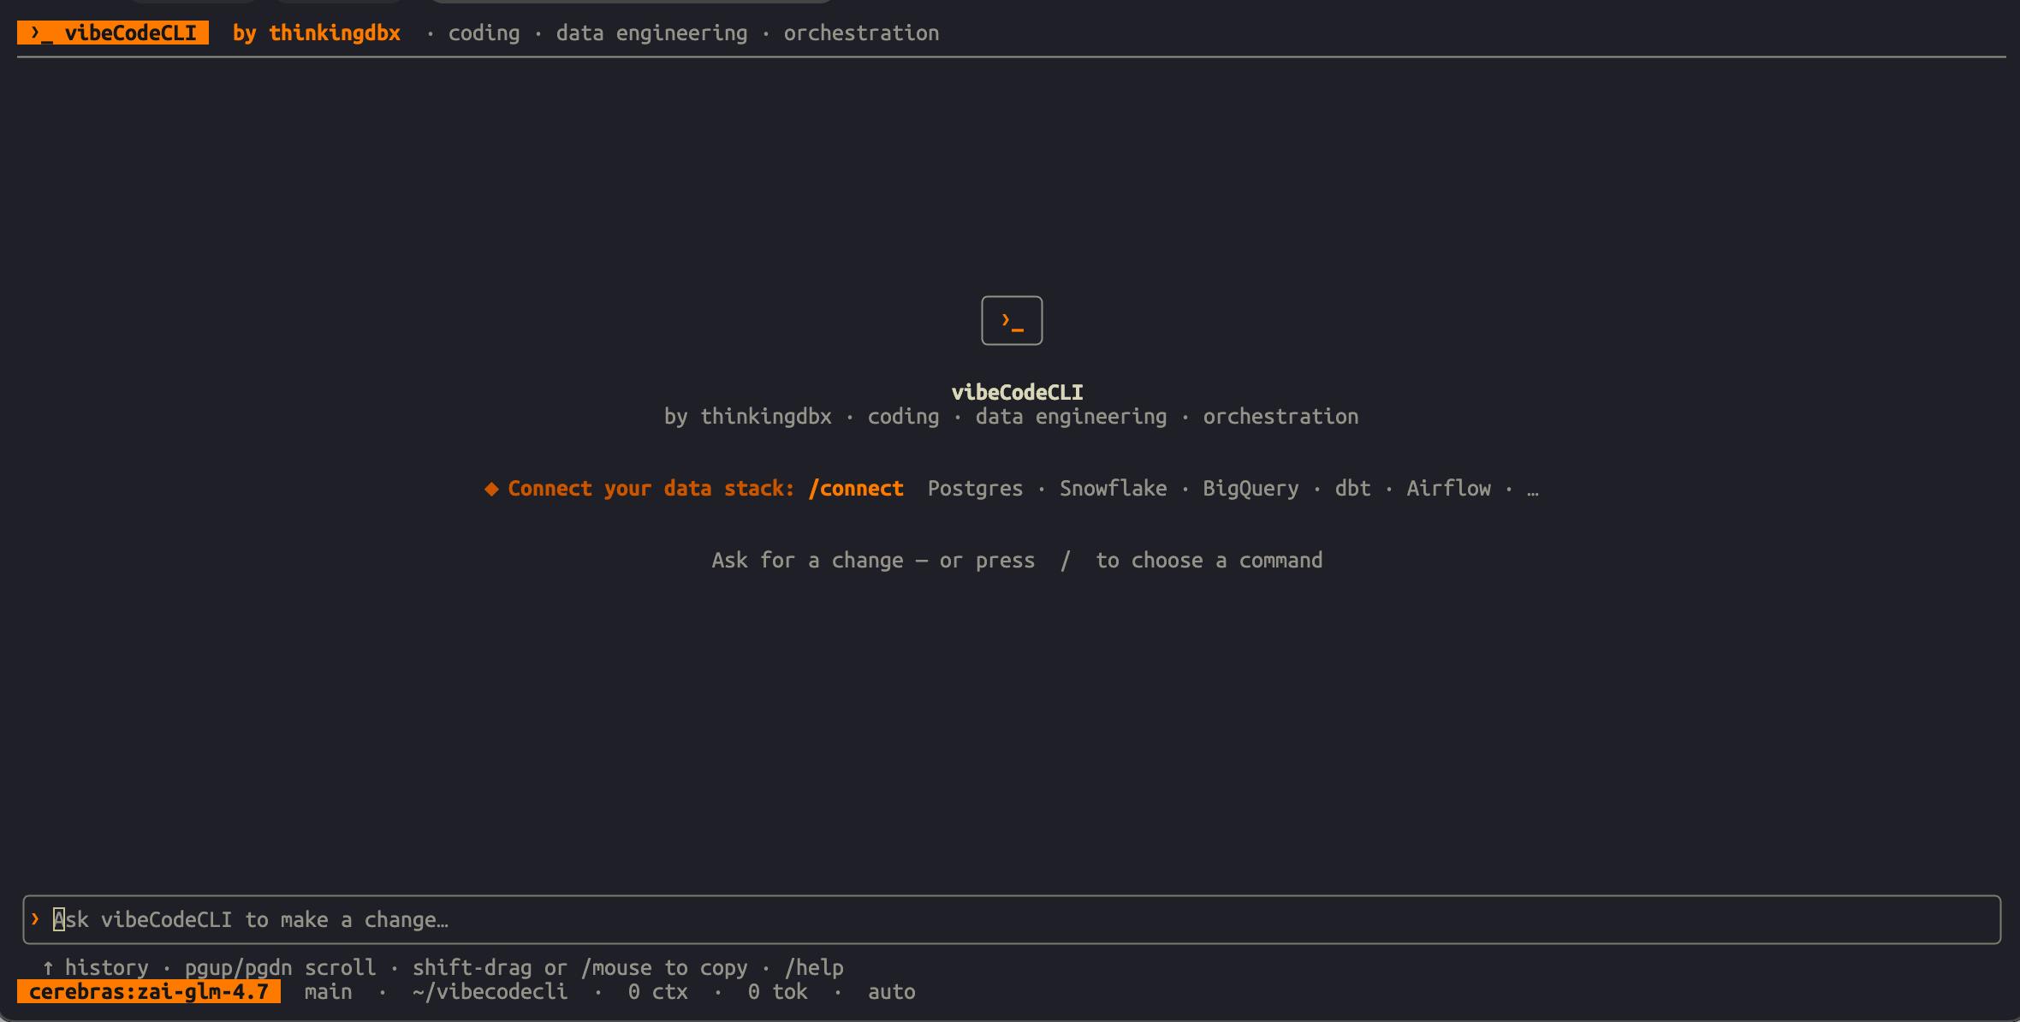Click 'BigQuery' in the data stack list
Screen dimensions: 2020x1022
[1251, 488]
